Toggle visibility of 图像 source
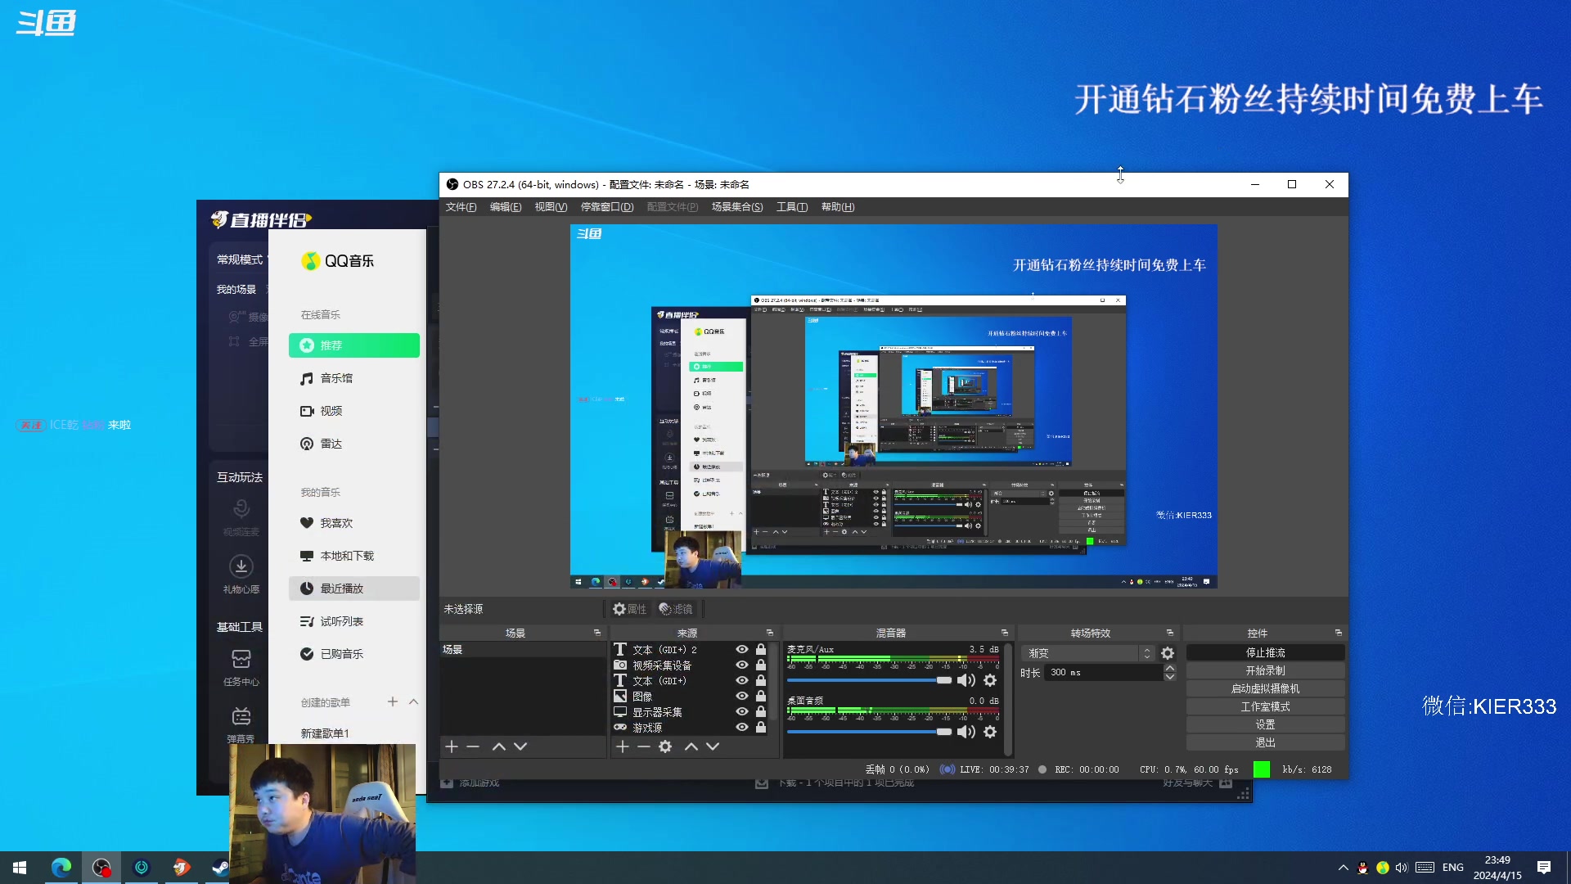This screenshot has height=884, width=1571. coord(742,696)
